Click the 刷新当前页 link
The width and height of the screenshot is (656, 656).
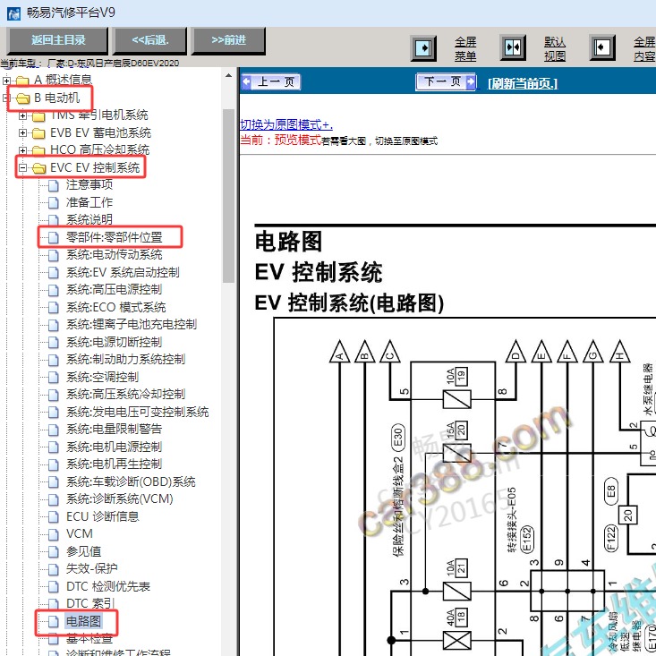(523, 83)
